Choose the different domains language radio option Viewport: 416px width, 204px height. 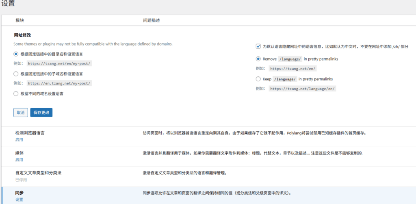[16, 93]
